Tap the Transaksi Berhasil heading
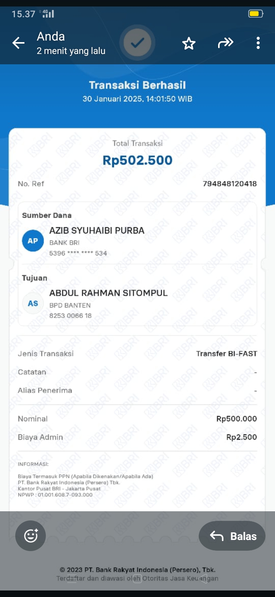Screen dimensions: 275x597 pos(137,85)
